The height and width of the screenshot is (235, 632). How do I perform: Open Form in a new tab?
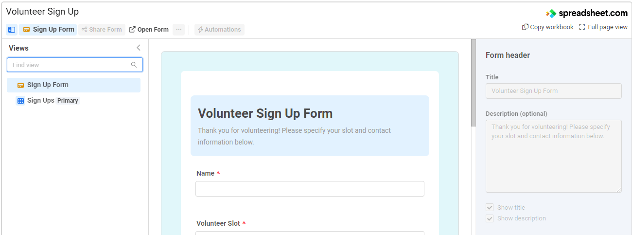(149, 30)
